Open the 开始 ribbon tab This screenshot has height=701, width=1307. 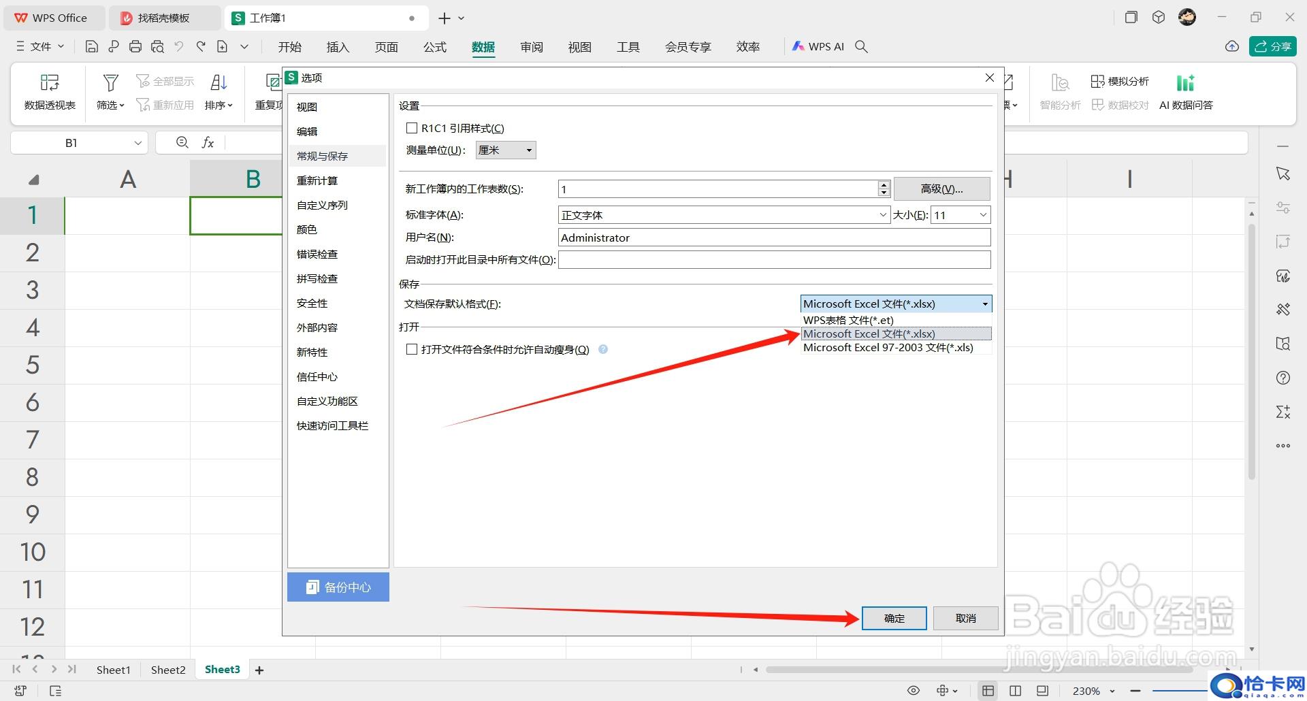pyautogui.click(x=289, y=46)
